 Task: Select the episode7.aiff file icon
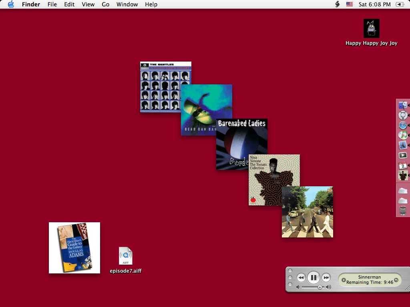pos(125,256)
